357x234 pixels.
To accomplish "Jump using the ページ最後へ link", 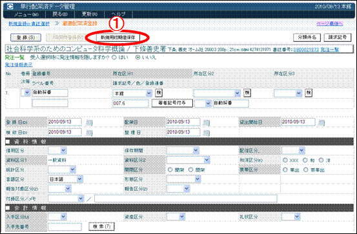I will coord(330,24).
